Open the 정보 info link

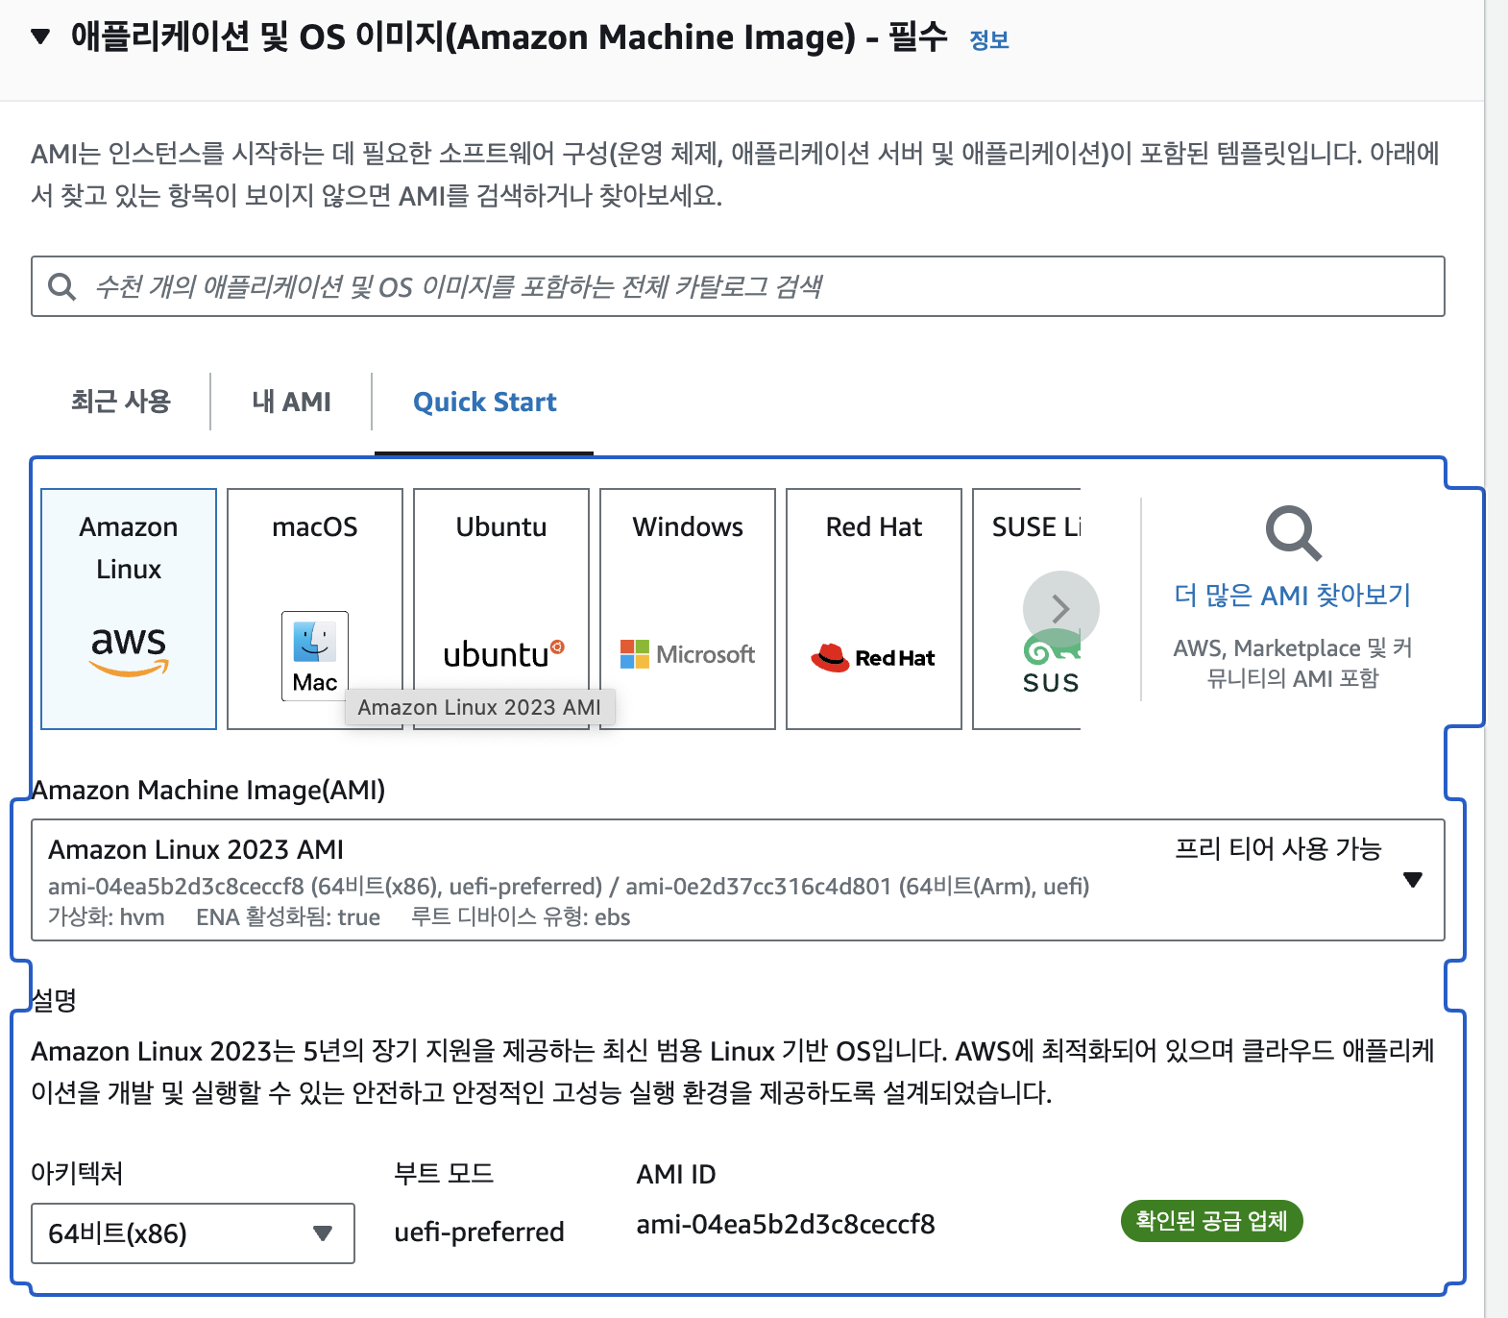coord(988,40)
